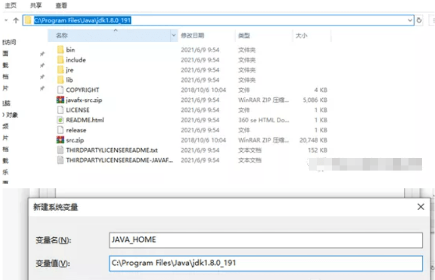Click the THIRDPARTYLICENSEREADME-JAVAF document icon
The image size is (435, 280).
point(60,160)
